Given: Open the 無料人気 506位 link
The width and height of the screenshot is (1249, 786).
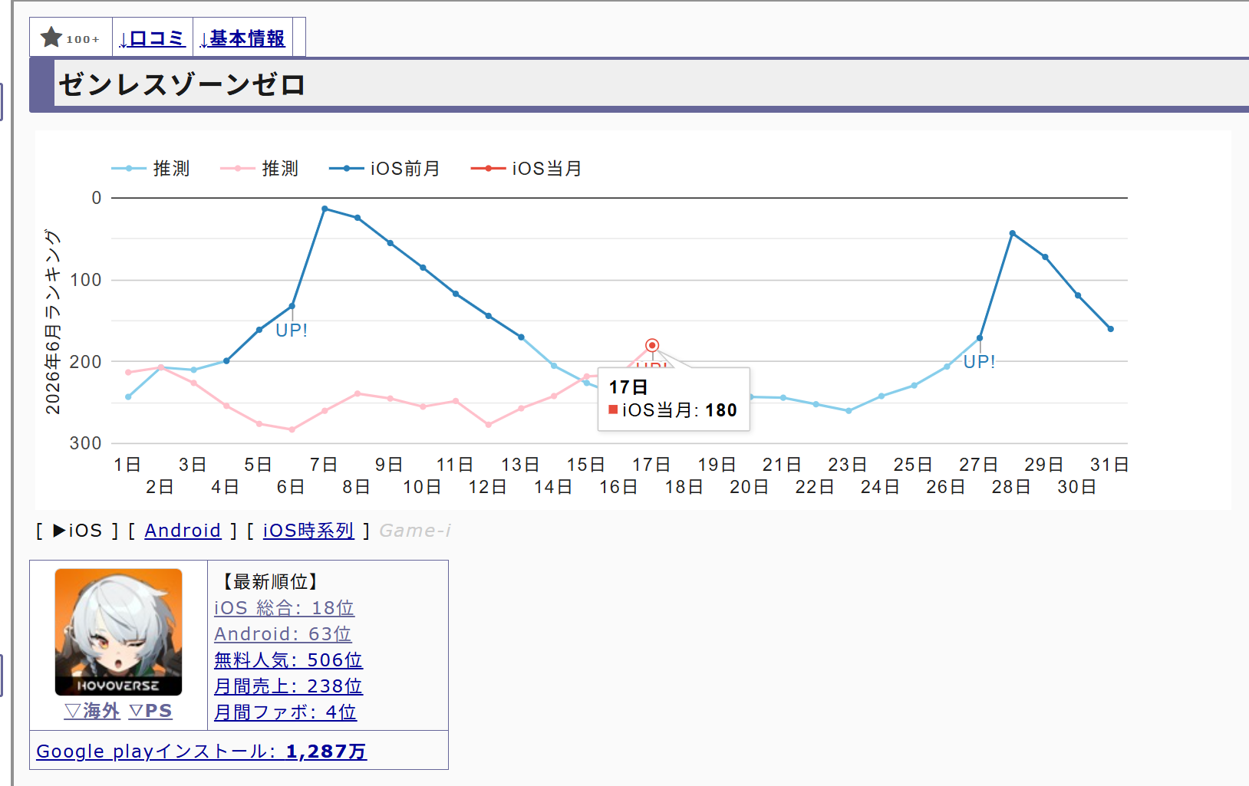Looking at the screenshot, I should [288, 660].
